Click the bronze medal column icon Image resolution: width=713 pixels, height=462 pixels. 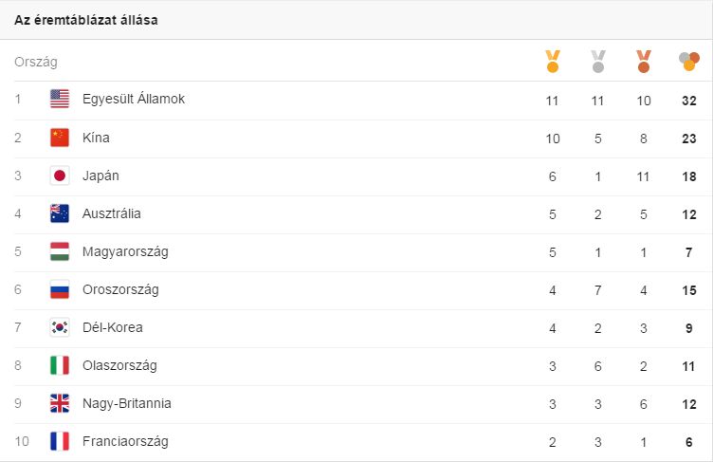pyautogui.click(x=644, y=61)
